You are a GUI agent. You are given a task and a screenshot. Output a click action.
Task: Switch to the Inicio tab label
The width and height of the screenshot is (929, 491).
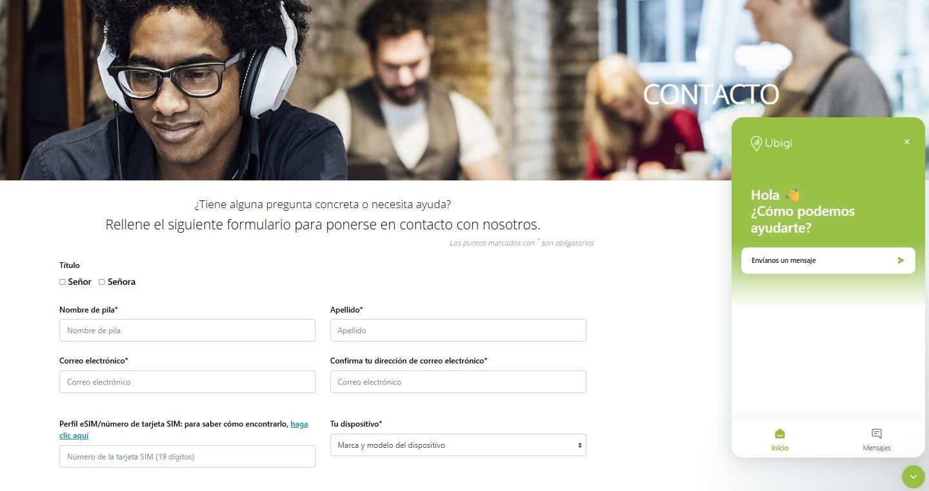pos(780,448)
